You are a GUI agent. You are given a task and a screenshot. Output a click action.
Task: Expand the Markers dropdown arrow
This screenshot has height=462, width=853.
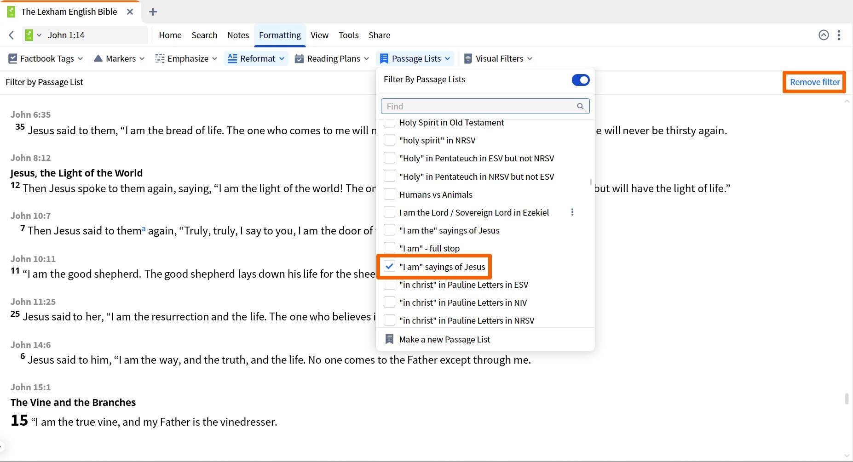[142, 59]
